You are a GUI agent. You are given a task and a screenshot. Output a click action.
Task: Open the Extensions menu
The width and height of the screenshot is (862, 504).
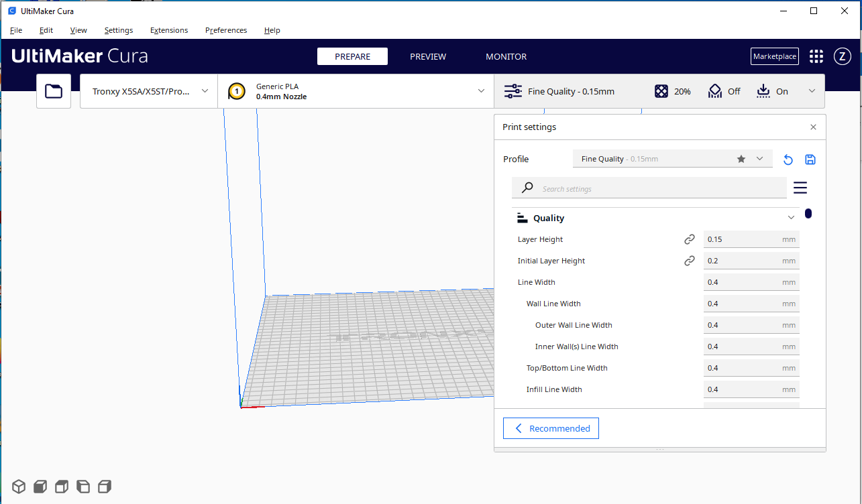tap(169, 30)
